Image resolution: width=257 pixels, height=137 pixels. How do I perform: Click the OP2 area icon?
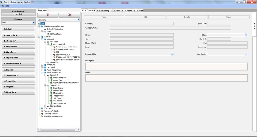tap(54, 52)
